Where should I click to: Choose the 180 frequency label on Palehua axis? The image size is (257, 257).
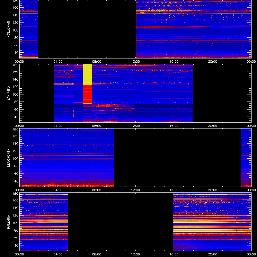16,194
